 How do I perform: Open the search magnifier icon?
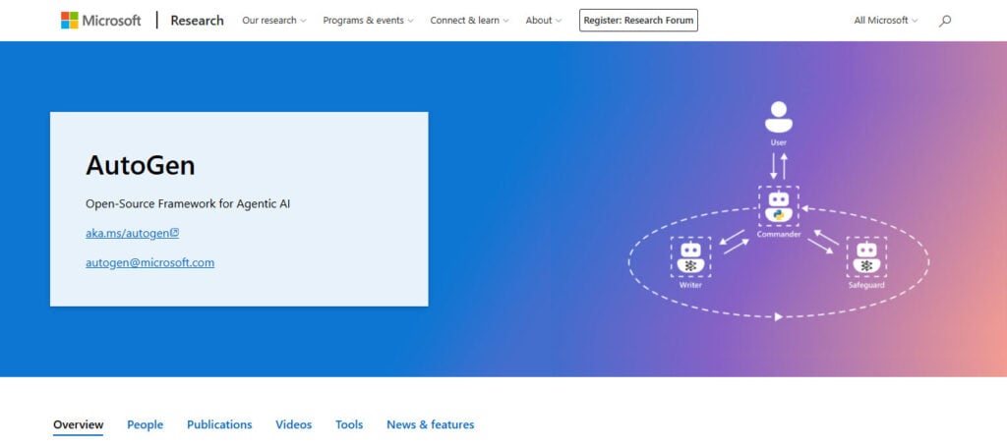pos(944,21)
